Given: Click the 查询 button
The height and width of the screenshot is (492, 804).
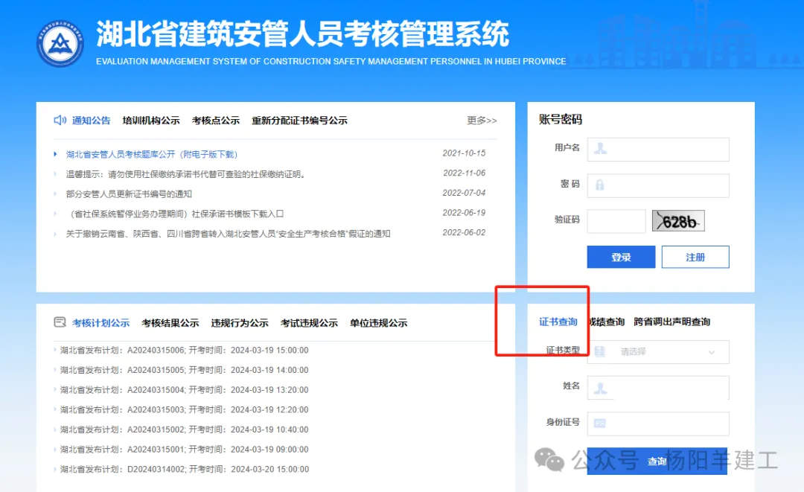Looking at the screenshot, I should click(x=657, y=461).
